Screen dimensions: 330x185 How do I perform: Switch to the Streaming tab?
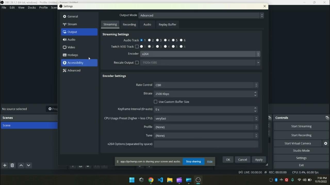[110, 24]
